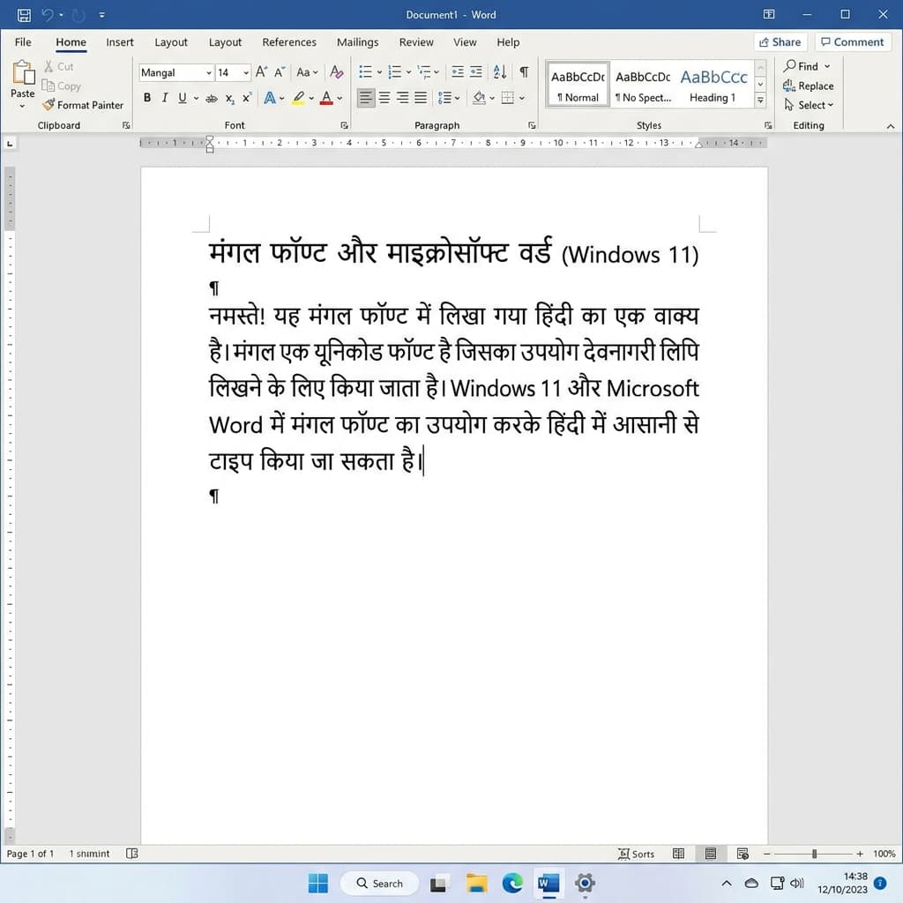Viewport: 903px width, 903px height.
Task: Align paragraph text to the right
Action: tap(402, 98)
